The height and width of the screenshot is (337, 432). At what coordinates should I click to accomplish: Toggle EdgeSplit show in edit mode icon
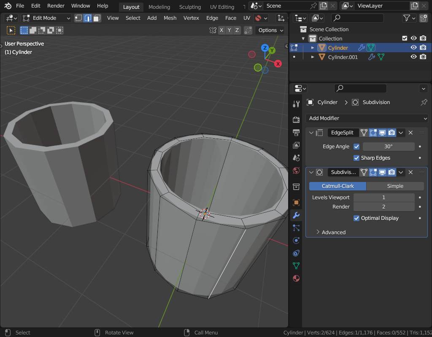[x=373, y=133]
